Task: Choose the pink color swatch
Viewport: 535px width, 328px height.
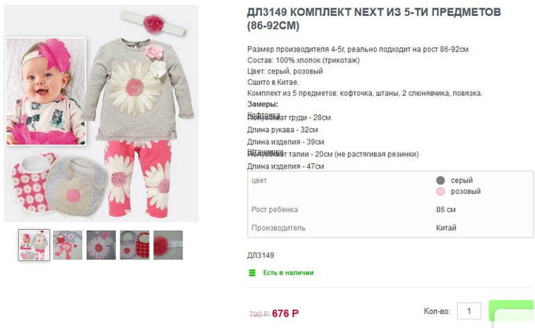Action: coord(440,192)
